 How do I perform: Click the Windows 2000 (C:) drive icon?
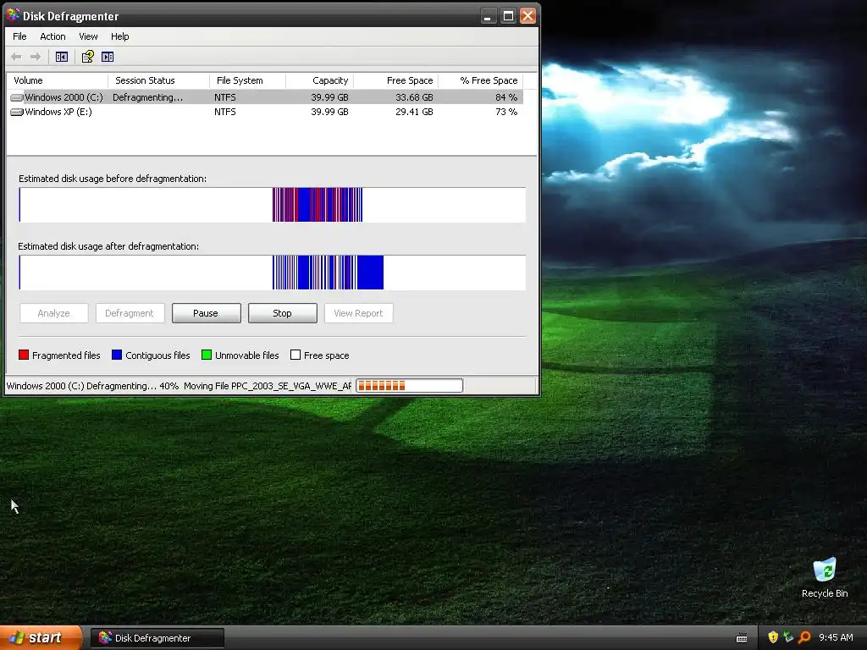[17, 97]
